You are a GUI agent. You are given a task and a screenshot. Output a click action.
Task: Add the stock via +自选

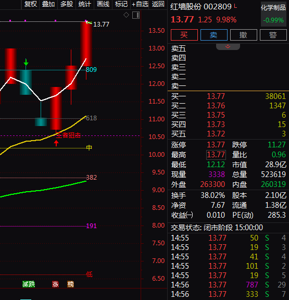pyautogui.click(x=140, y=4)
